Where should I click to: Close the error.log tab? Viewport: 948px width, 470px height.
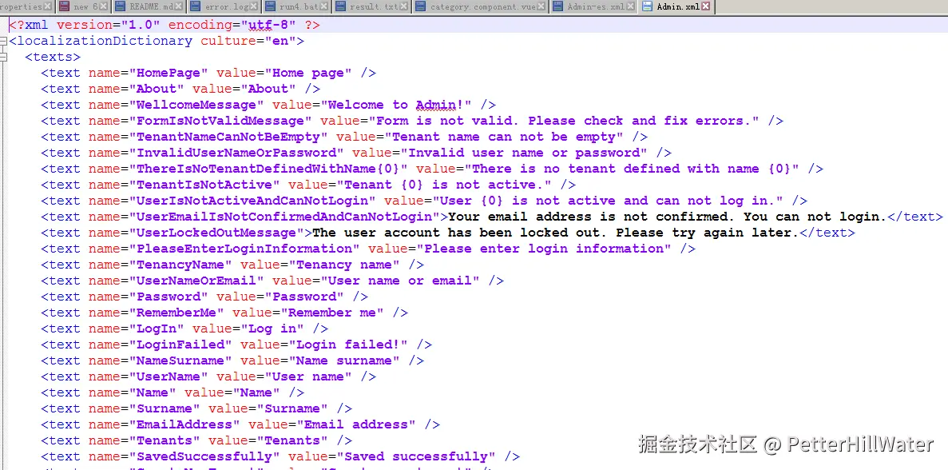(x=254, y=6)
